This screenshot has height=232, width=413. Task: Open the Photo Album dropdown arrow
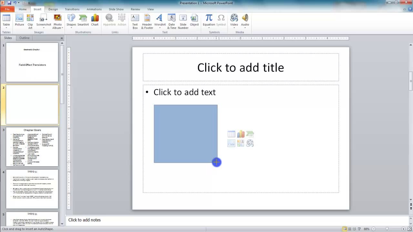62,28
